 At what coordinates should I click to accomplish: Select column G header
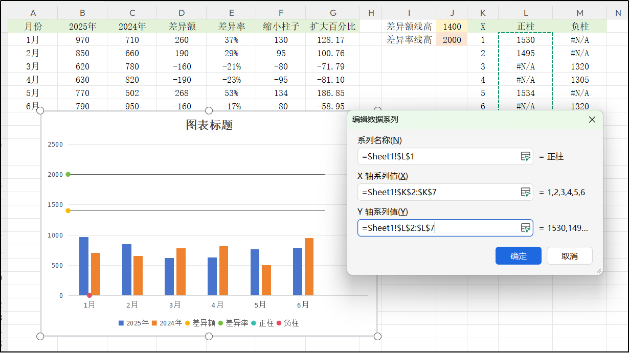pyautogui.click(x=333, y=13)
